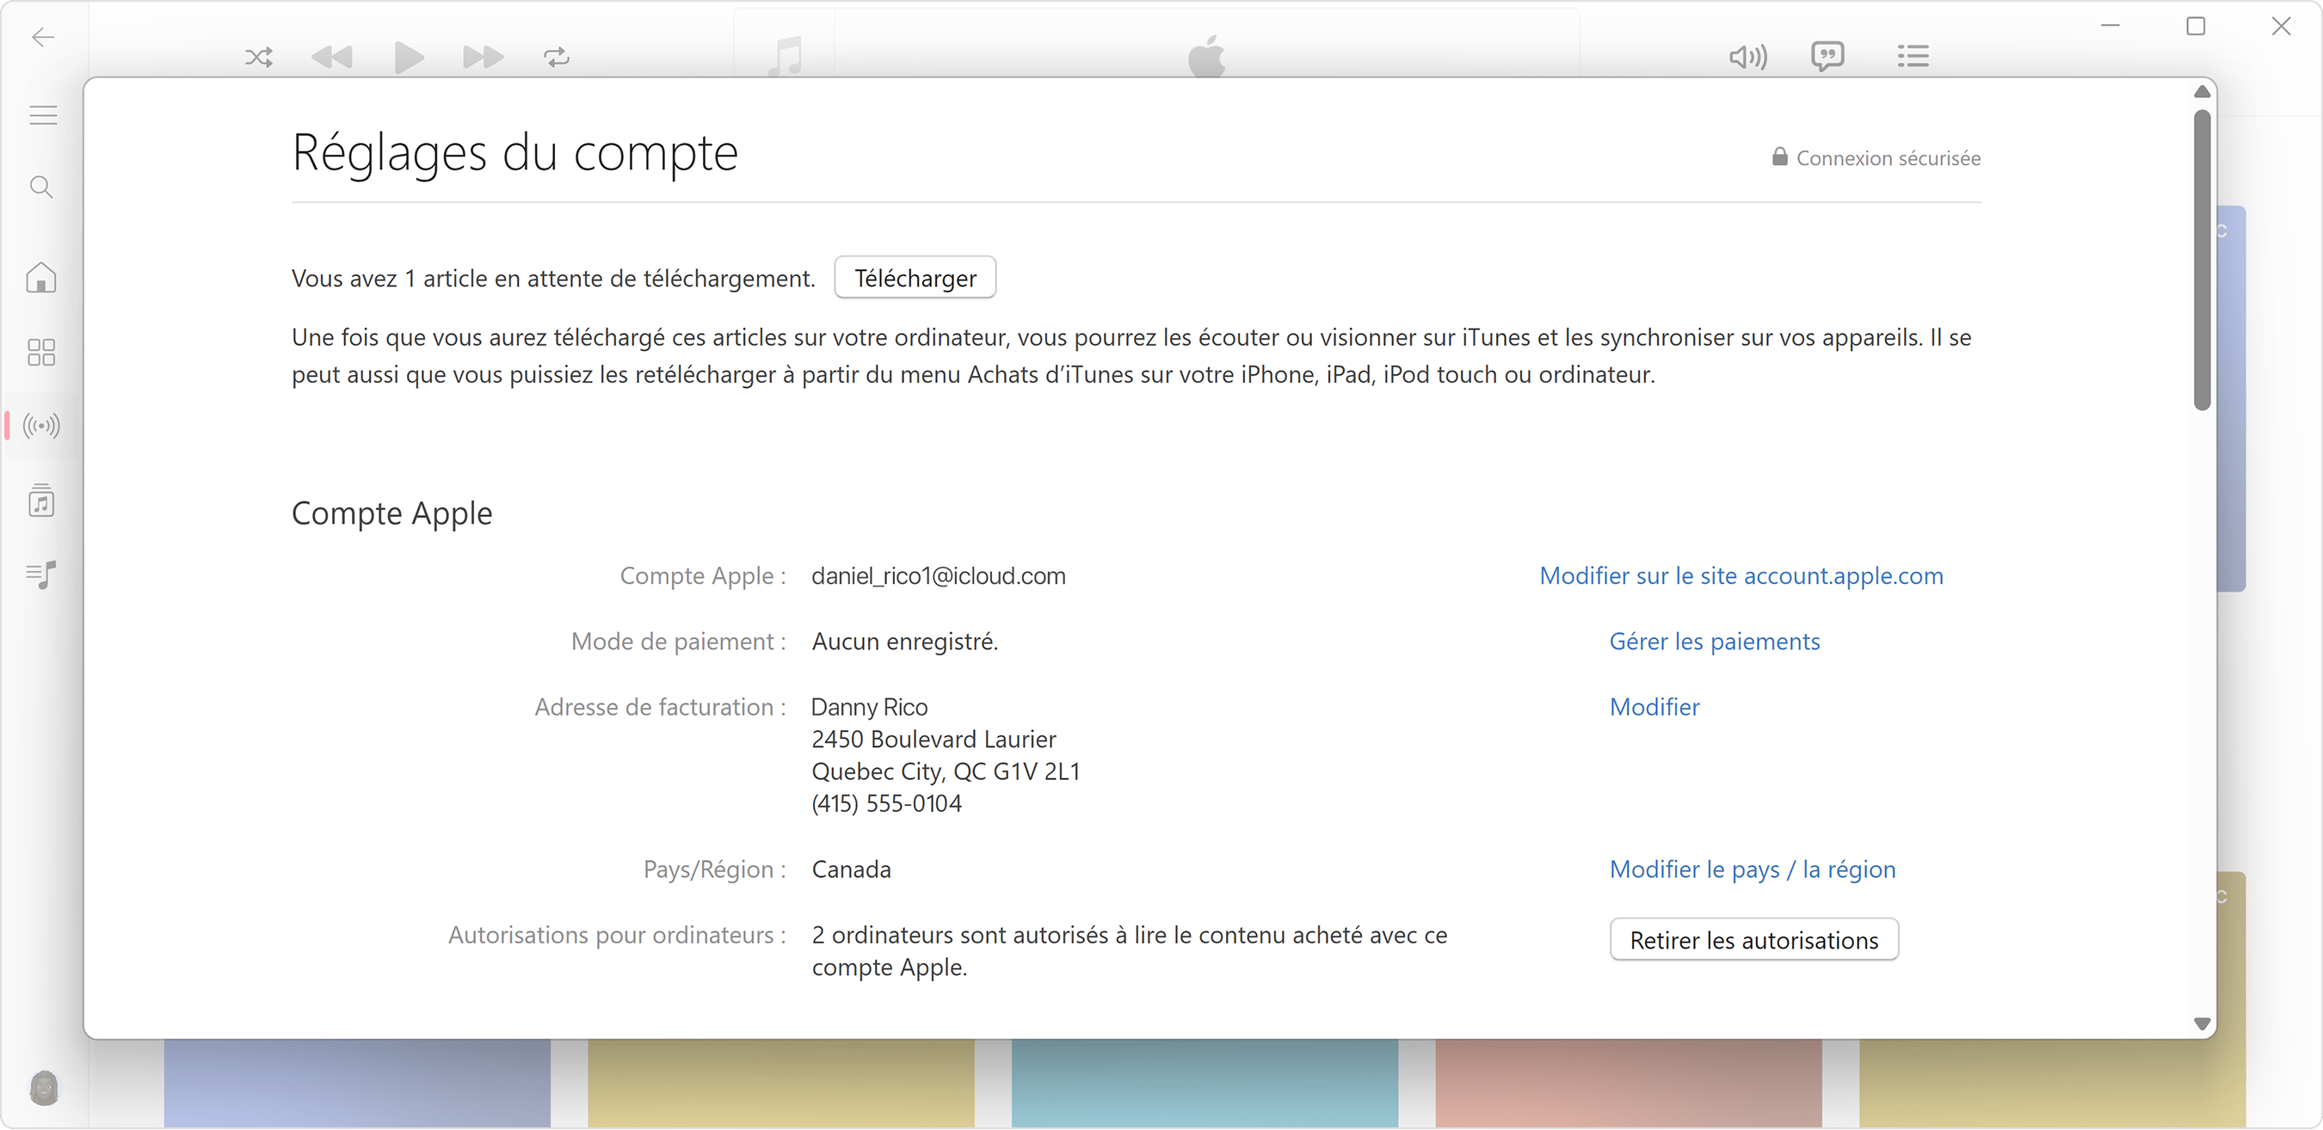The height and width of the screenshot is (1130, 2323).
Task: Show lyrics speech bubble icon
Action: click(1828, 57)
